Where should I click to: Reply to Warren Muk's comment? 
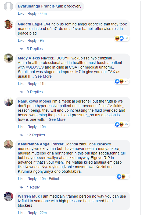(x=32, y=213)
